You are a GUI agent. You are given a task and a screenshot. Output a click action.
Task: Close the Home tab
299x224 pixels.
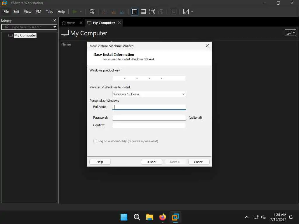81,23
